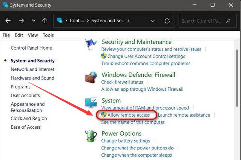Open Check firewall status link

click(x=122, y=82)
